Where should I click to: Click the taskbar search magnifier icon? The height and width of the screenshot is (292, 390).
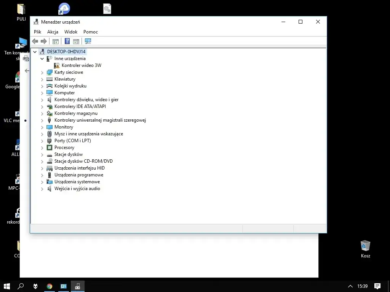(21, 286)
